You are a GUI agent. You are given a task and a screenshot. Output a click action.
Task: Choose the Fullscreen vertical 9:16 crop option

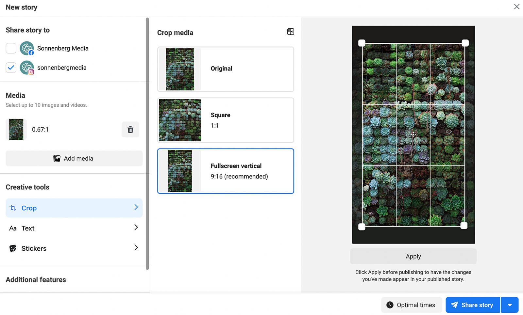(x=226, y=171)
